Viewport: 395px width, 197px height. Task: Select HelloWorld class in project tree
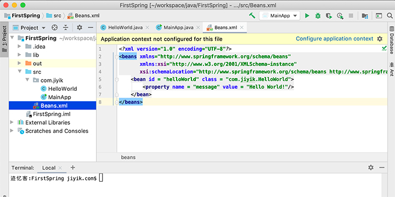[x=63, y=89]
